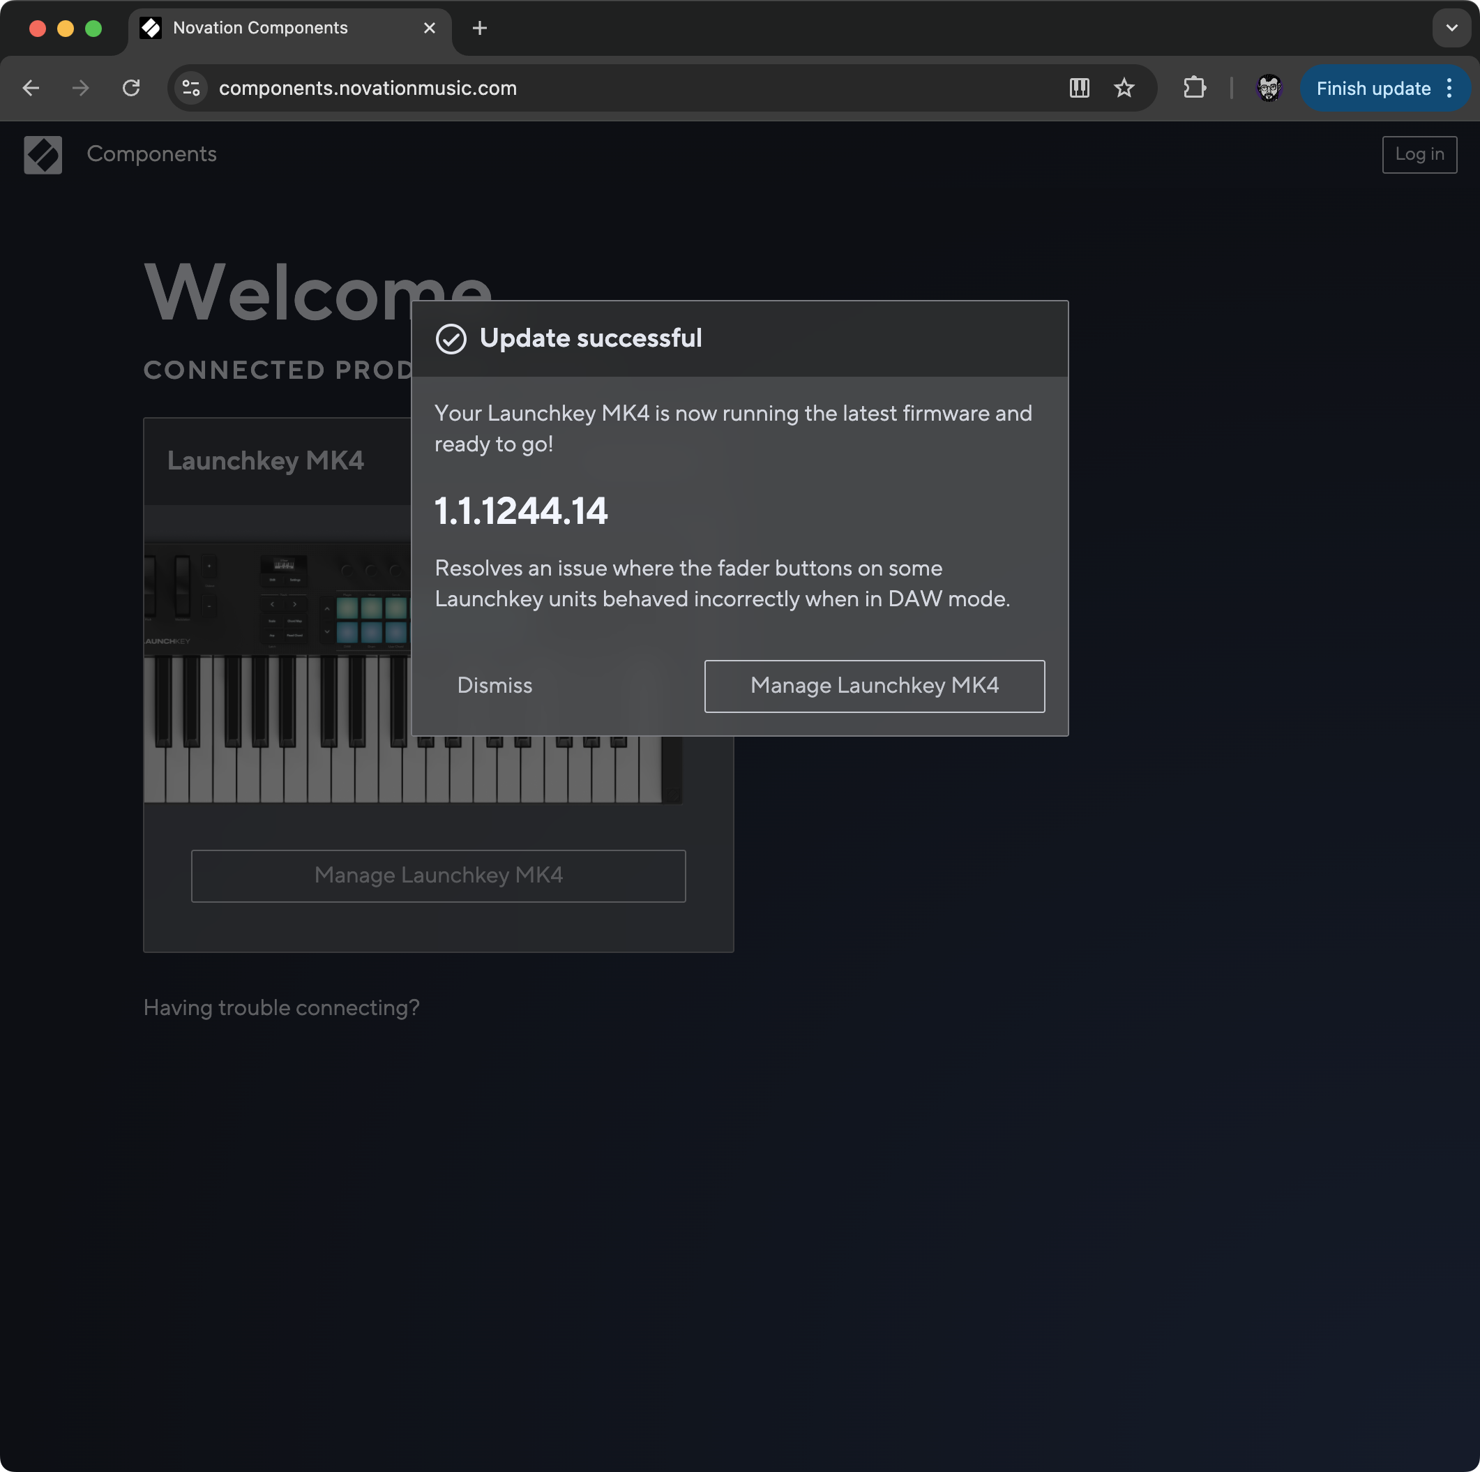Click the firmware version 1.1.1244.14
The image size is (1480, 1472).
pyautogui.click(x=521, y=511)
